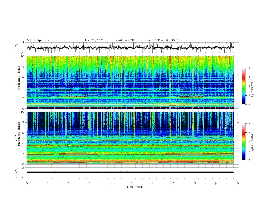This screenshot has height=206, width=267.
Task: Click the ch.2 "Frequency (kHz)" axis label
Action: coord(19,133)
